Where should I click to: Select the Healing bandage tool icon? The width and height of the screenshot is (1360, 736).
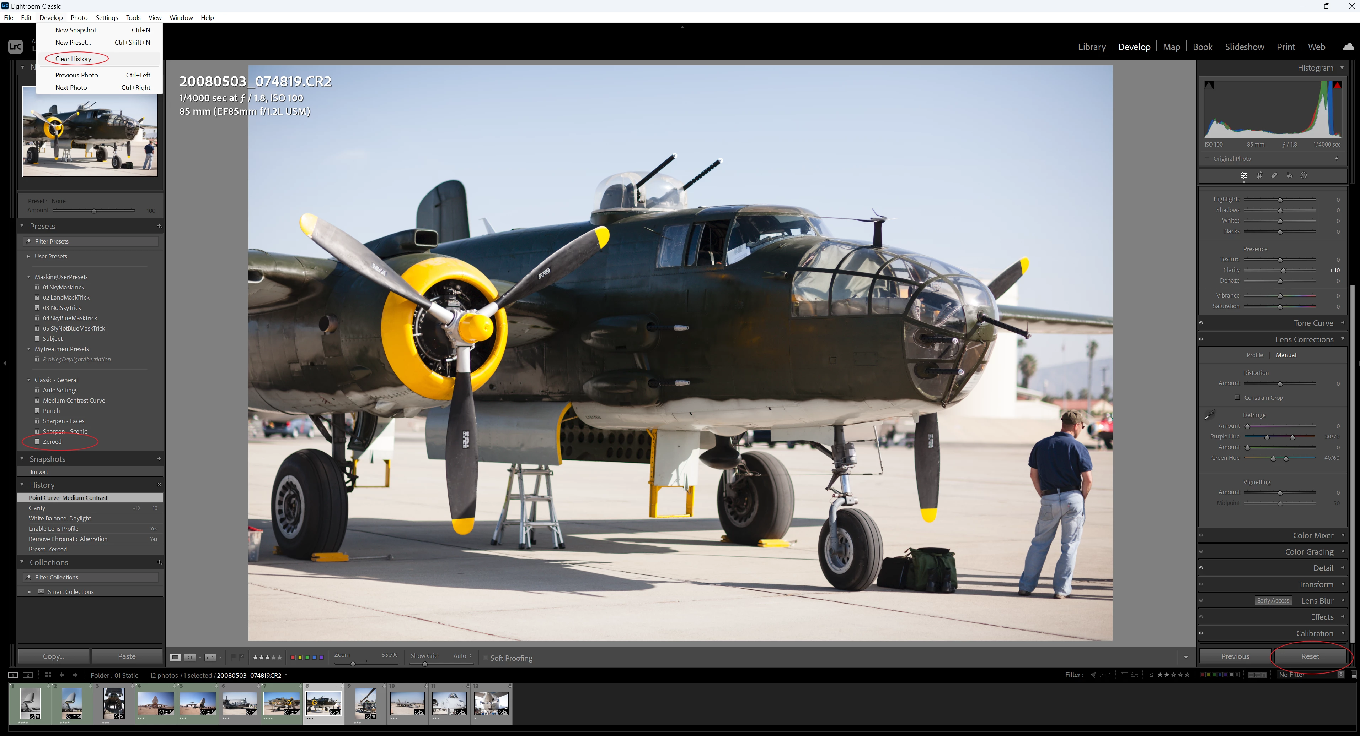tap(1274, 175)
